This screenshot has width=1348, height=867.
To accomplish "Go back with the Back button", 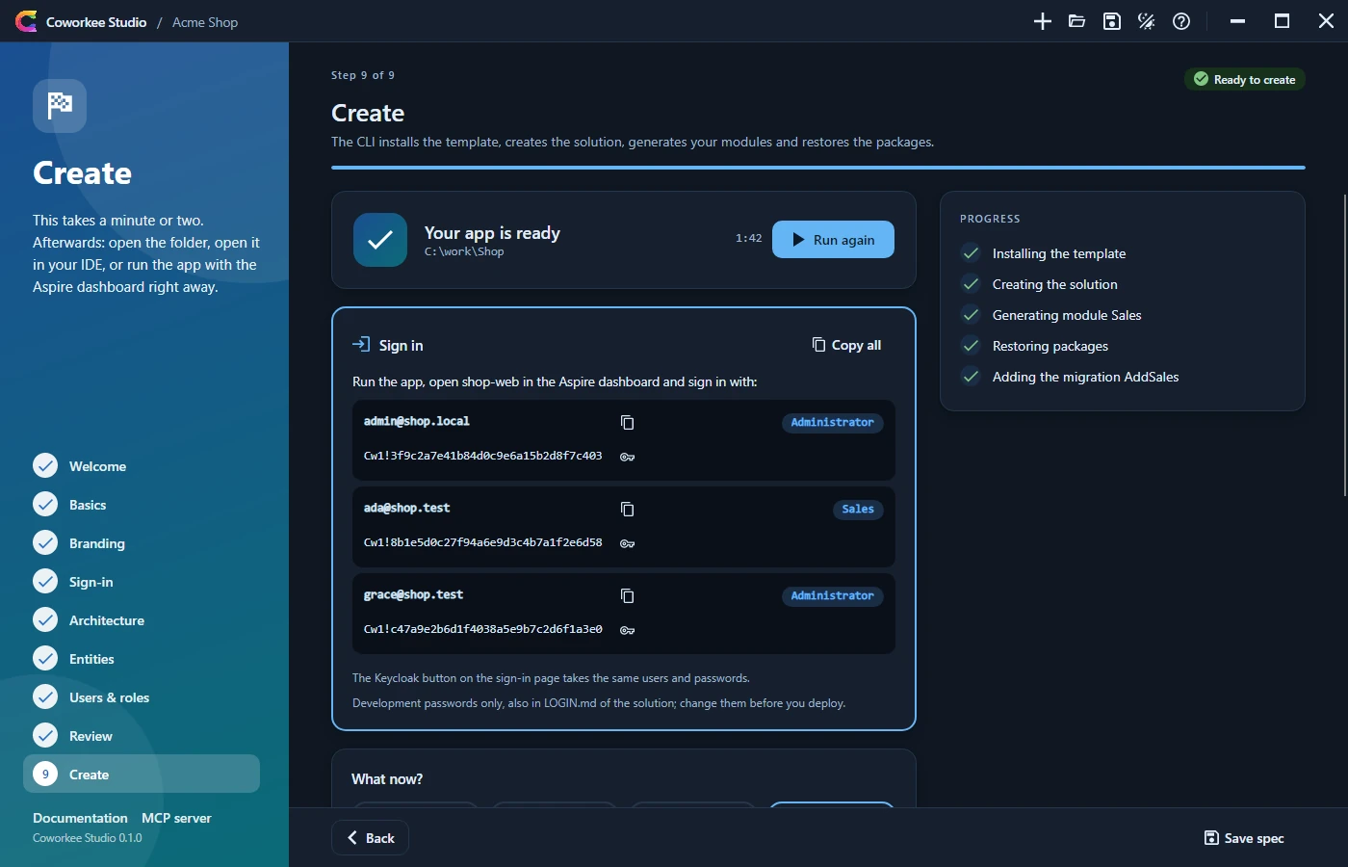I will (x=371, y=838).
